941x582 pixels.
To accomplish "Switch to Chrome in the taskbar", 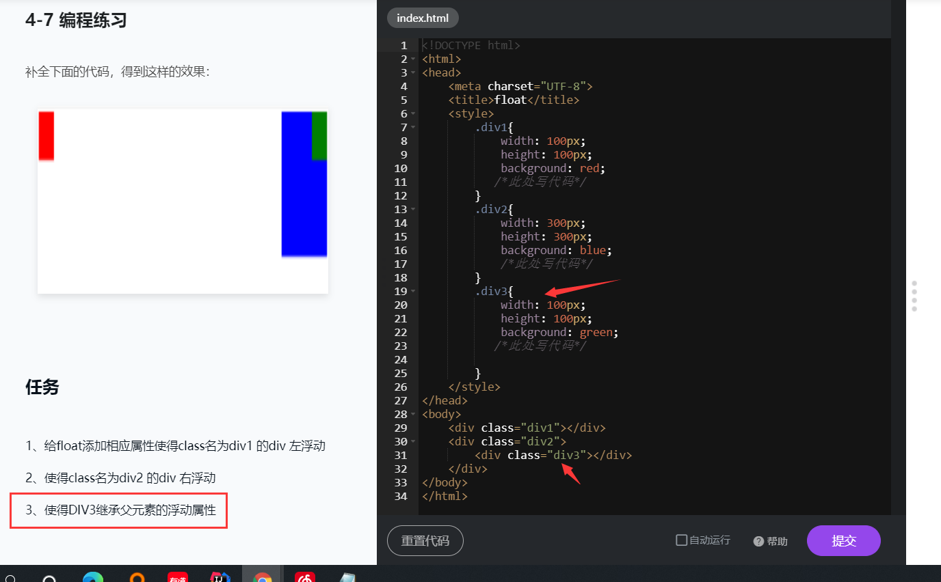I will 263,577.
